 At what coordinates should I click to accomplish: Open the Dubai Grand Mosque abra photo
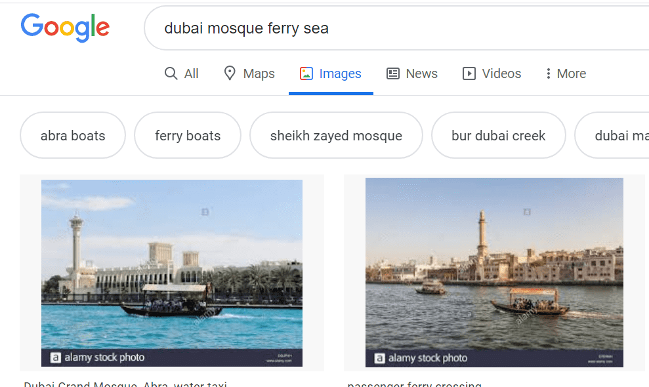tap(172, 273)
